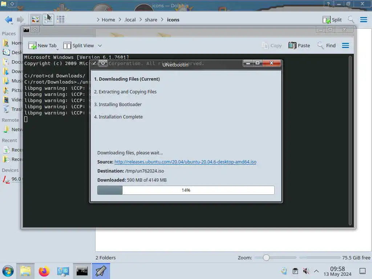Select Home in Dolphin Places sidebar
This screenshot has width=372, height=279.
point(12,43)
